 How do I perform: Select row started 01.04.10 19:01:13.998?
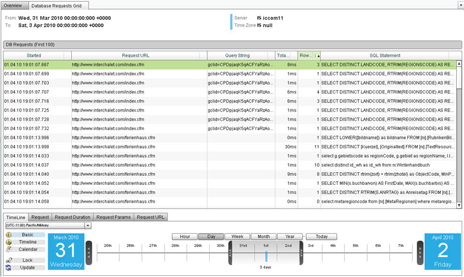230,147
